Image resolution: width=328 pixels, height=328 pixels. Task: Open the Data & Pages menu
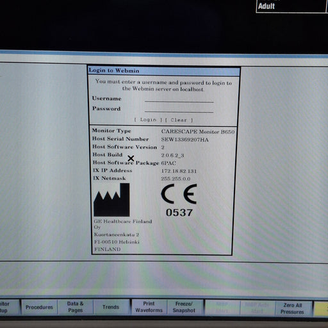point(75,307)
